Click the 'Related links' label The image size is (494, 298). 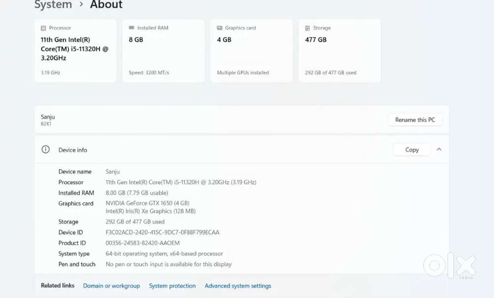point(58,285)
